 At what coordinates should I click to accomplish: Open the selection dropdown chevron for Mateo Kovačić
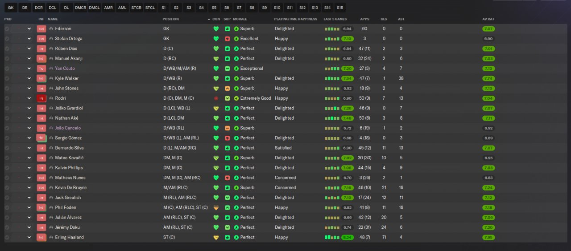(29, 158)
